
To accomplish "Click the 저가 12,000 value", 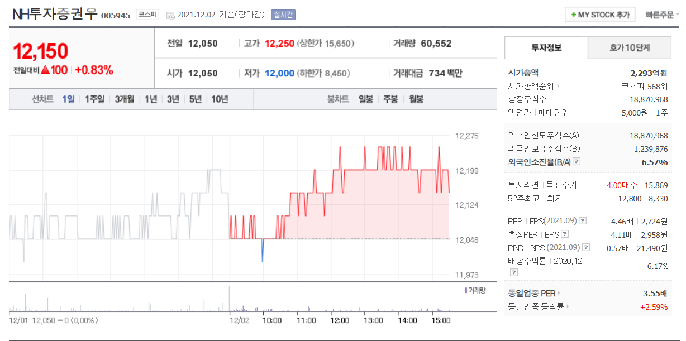I will tap(279, 73).
